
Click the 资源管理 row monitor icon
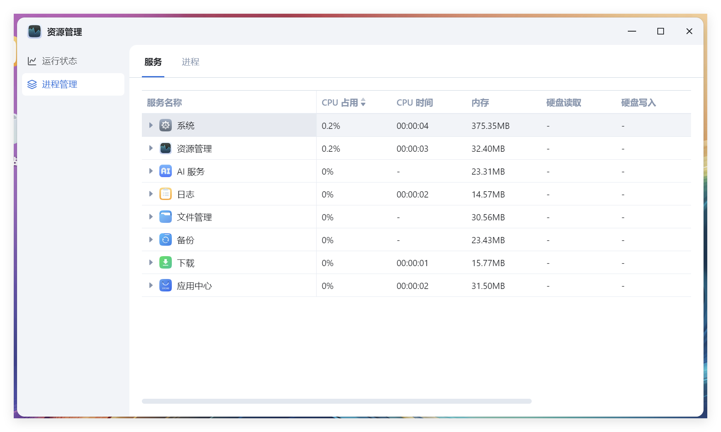(166, 148)
